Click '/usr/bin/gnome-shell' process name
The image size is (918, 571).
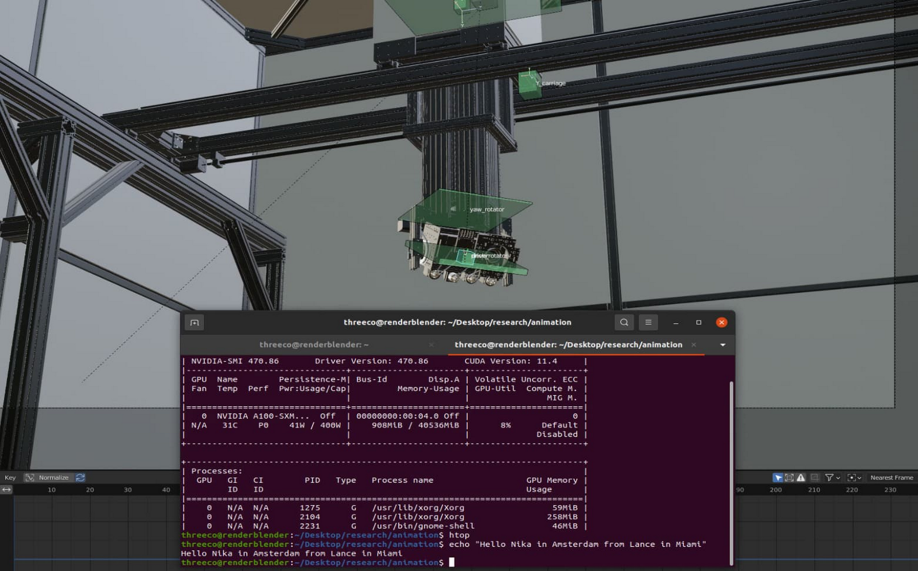[423, 526]
